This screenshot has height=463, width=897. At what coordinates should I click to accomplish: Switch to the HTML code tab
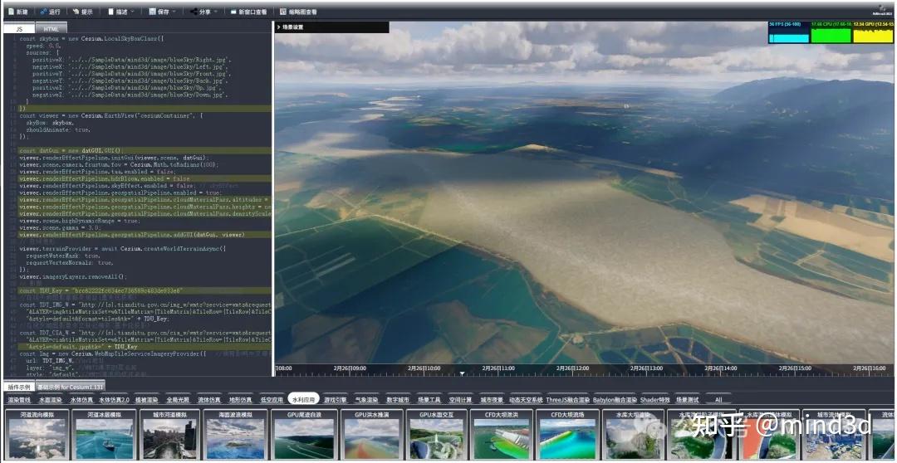(x=50, y=29)
